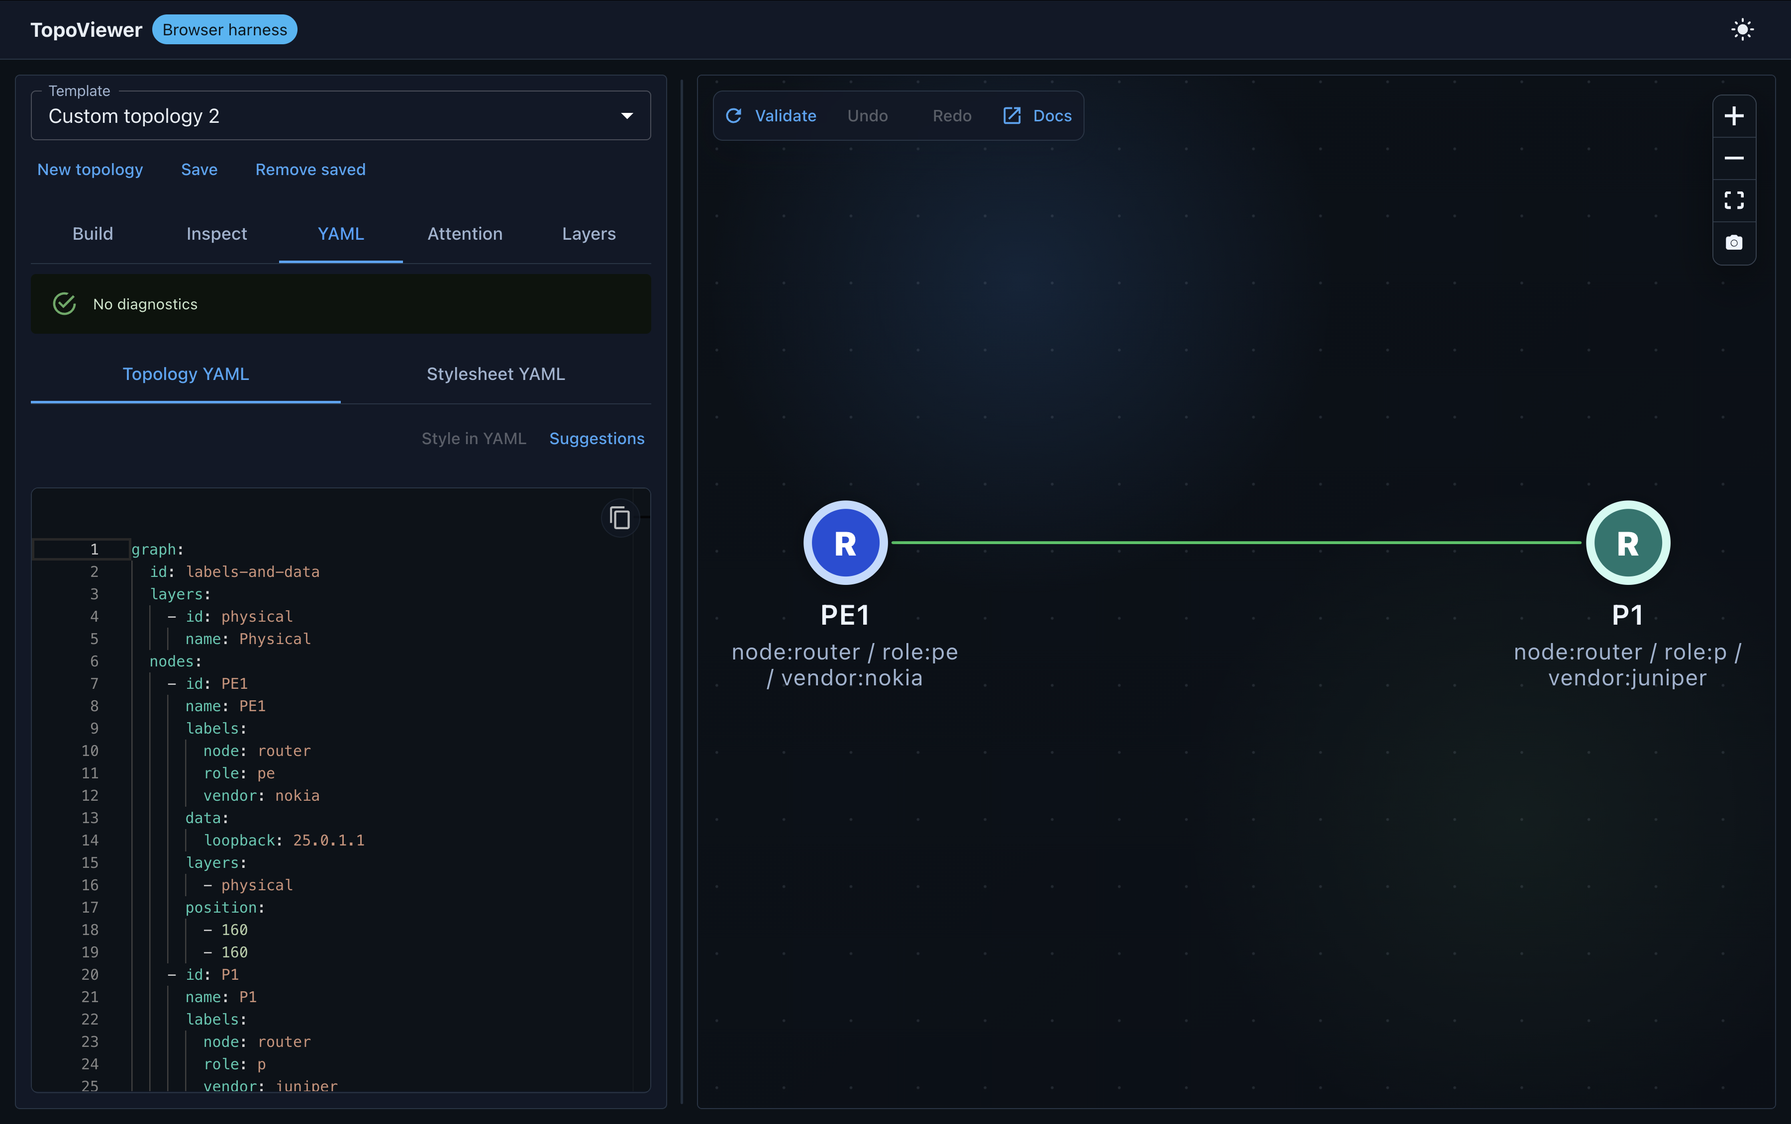1791x1124 pixels.
Task: Click the Suggestions button
Action: tap(597, 439)
